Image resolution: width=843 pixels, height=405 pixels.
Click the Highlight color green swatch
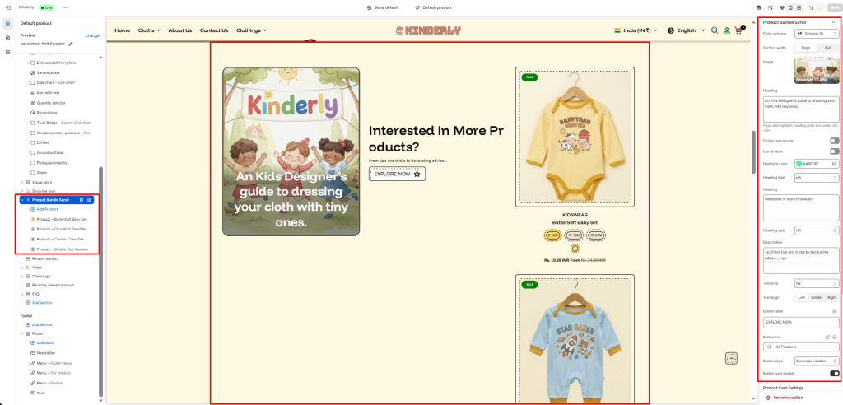click(799, 164)
